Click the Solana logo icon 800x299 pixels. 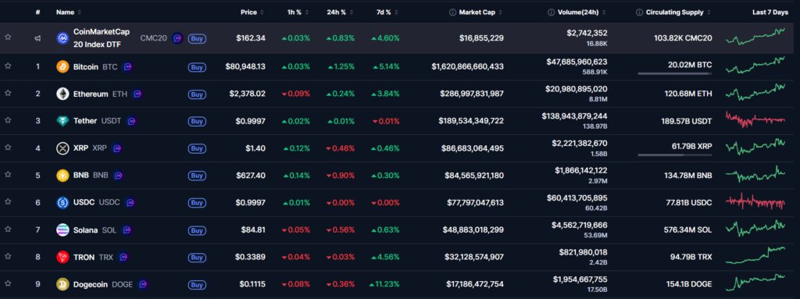tap(62, 230)
